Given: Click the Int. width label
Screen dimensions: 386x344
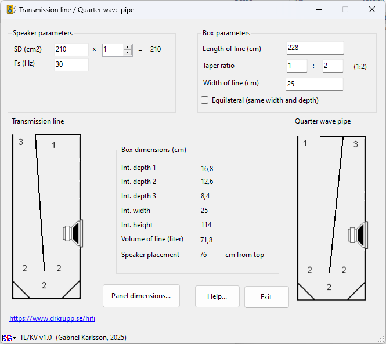Looking at the screenshot, I should pyautogui.click(x=136, y=211).
